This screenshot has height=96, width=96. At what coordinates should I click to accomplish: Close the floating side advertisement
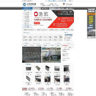click(95, 8)
